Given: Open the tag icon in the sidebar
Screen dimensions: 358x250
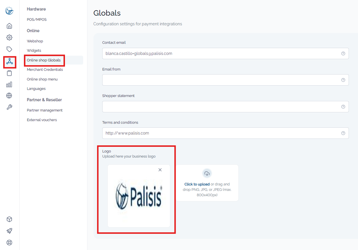Looking at the screenshot, I should [x=9, y=49].
